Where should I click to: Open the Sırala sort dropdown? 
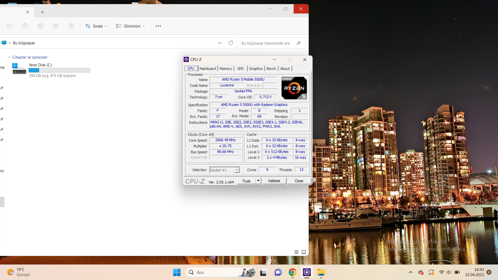pyautogui.click(x=96, y=26)
